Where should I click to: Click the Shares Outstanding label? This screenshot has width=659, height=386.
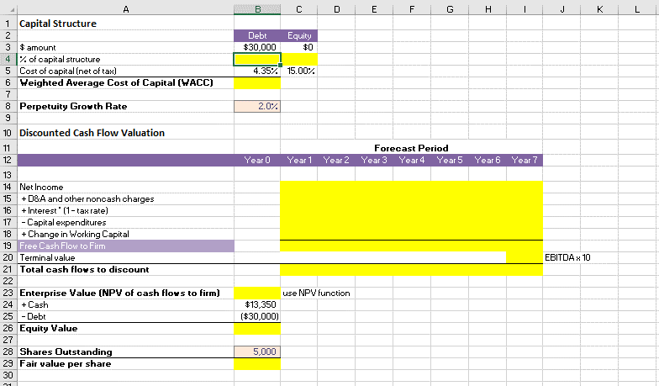pyautogui.click(x=66, y=352)
